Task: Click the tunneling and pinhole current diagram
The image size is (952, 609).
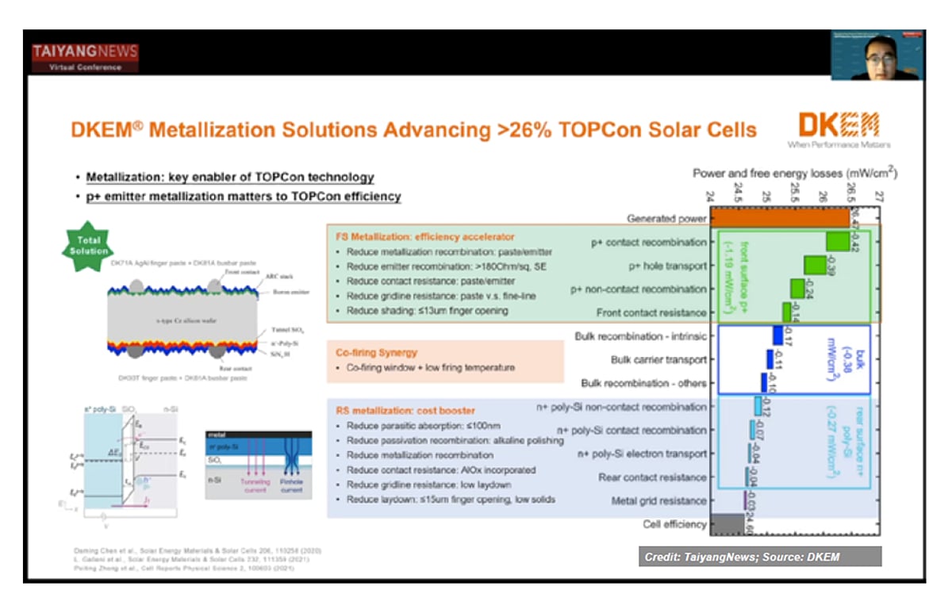Action: pos(258,464)
